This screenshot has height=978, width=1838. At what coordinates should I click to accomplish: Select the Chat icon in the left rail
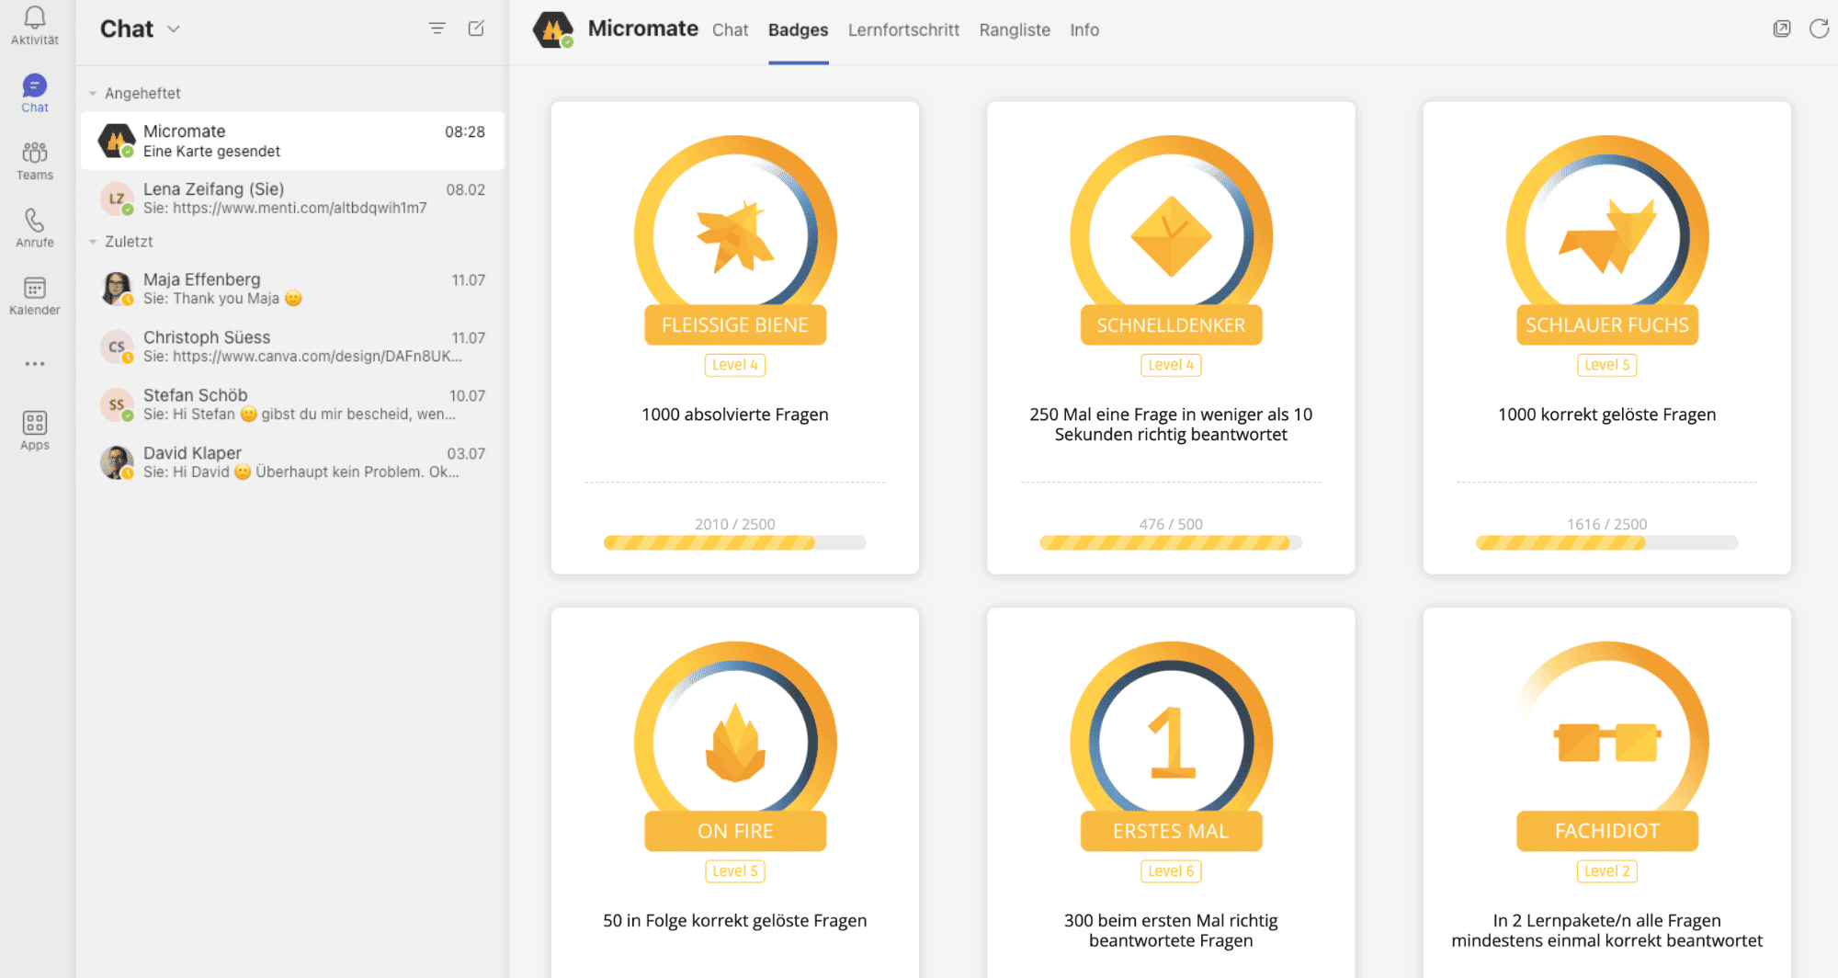[x=34, y=92]
